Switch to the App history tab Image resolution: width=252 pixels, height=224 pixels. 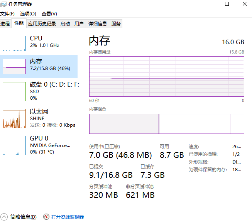click(42, 24)
